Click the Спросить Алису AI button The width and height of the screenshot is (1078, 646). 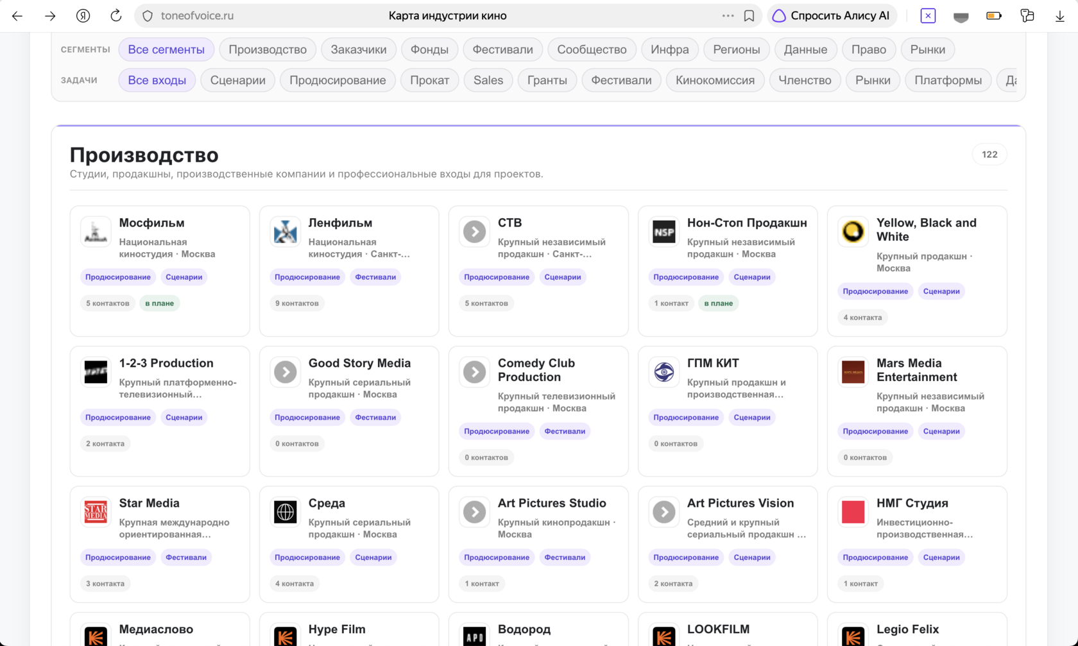(x=833, y=16)
